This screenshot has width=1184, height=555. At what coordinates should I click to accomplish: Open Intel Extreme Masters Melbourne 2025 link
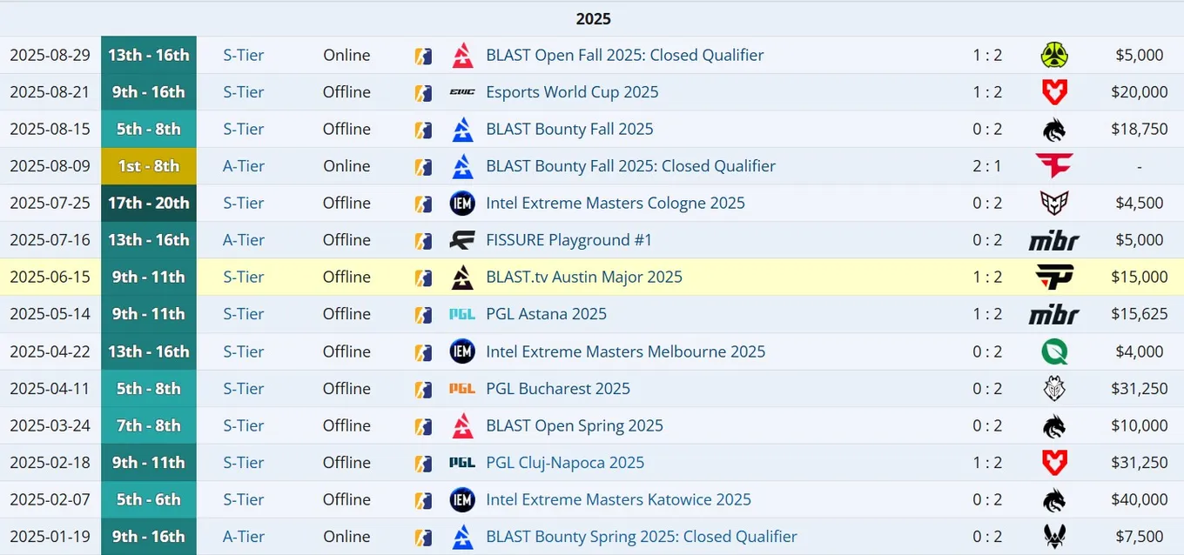pyautogui.click(x=626, y=351)
